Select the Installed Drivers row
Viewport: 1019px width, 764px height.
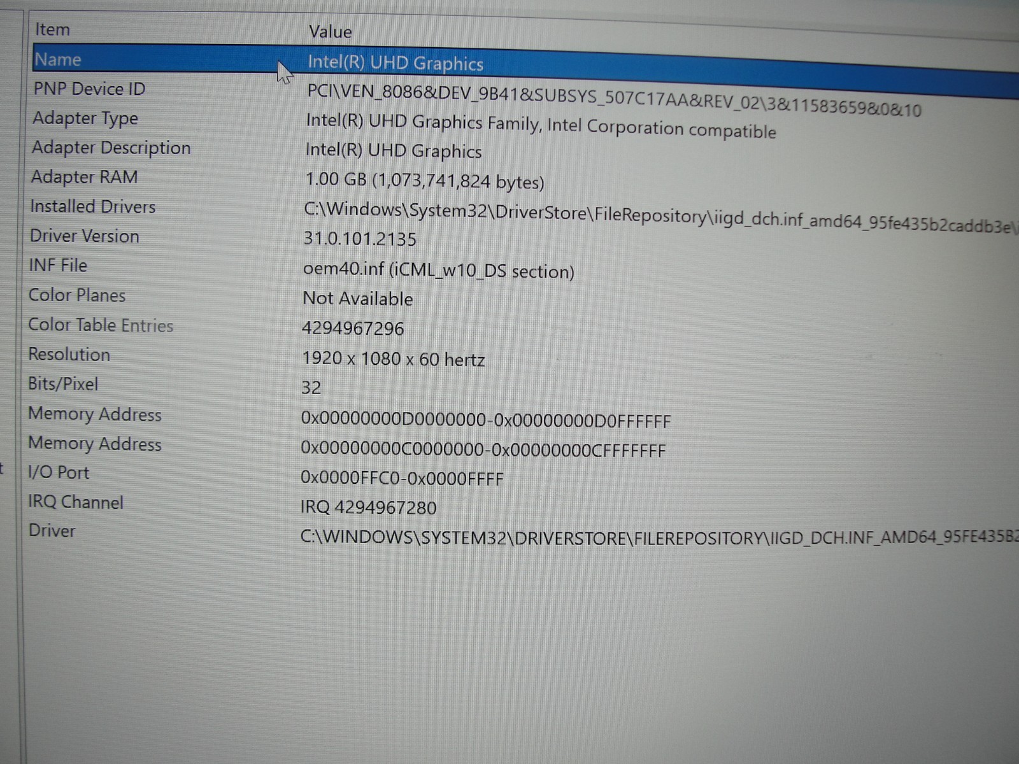(x=93, y=206)
